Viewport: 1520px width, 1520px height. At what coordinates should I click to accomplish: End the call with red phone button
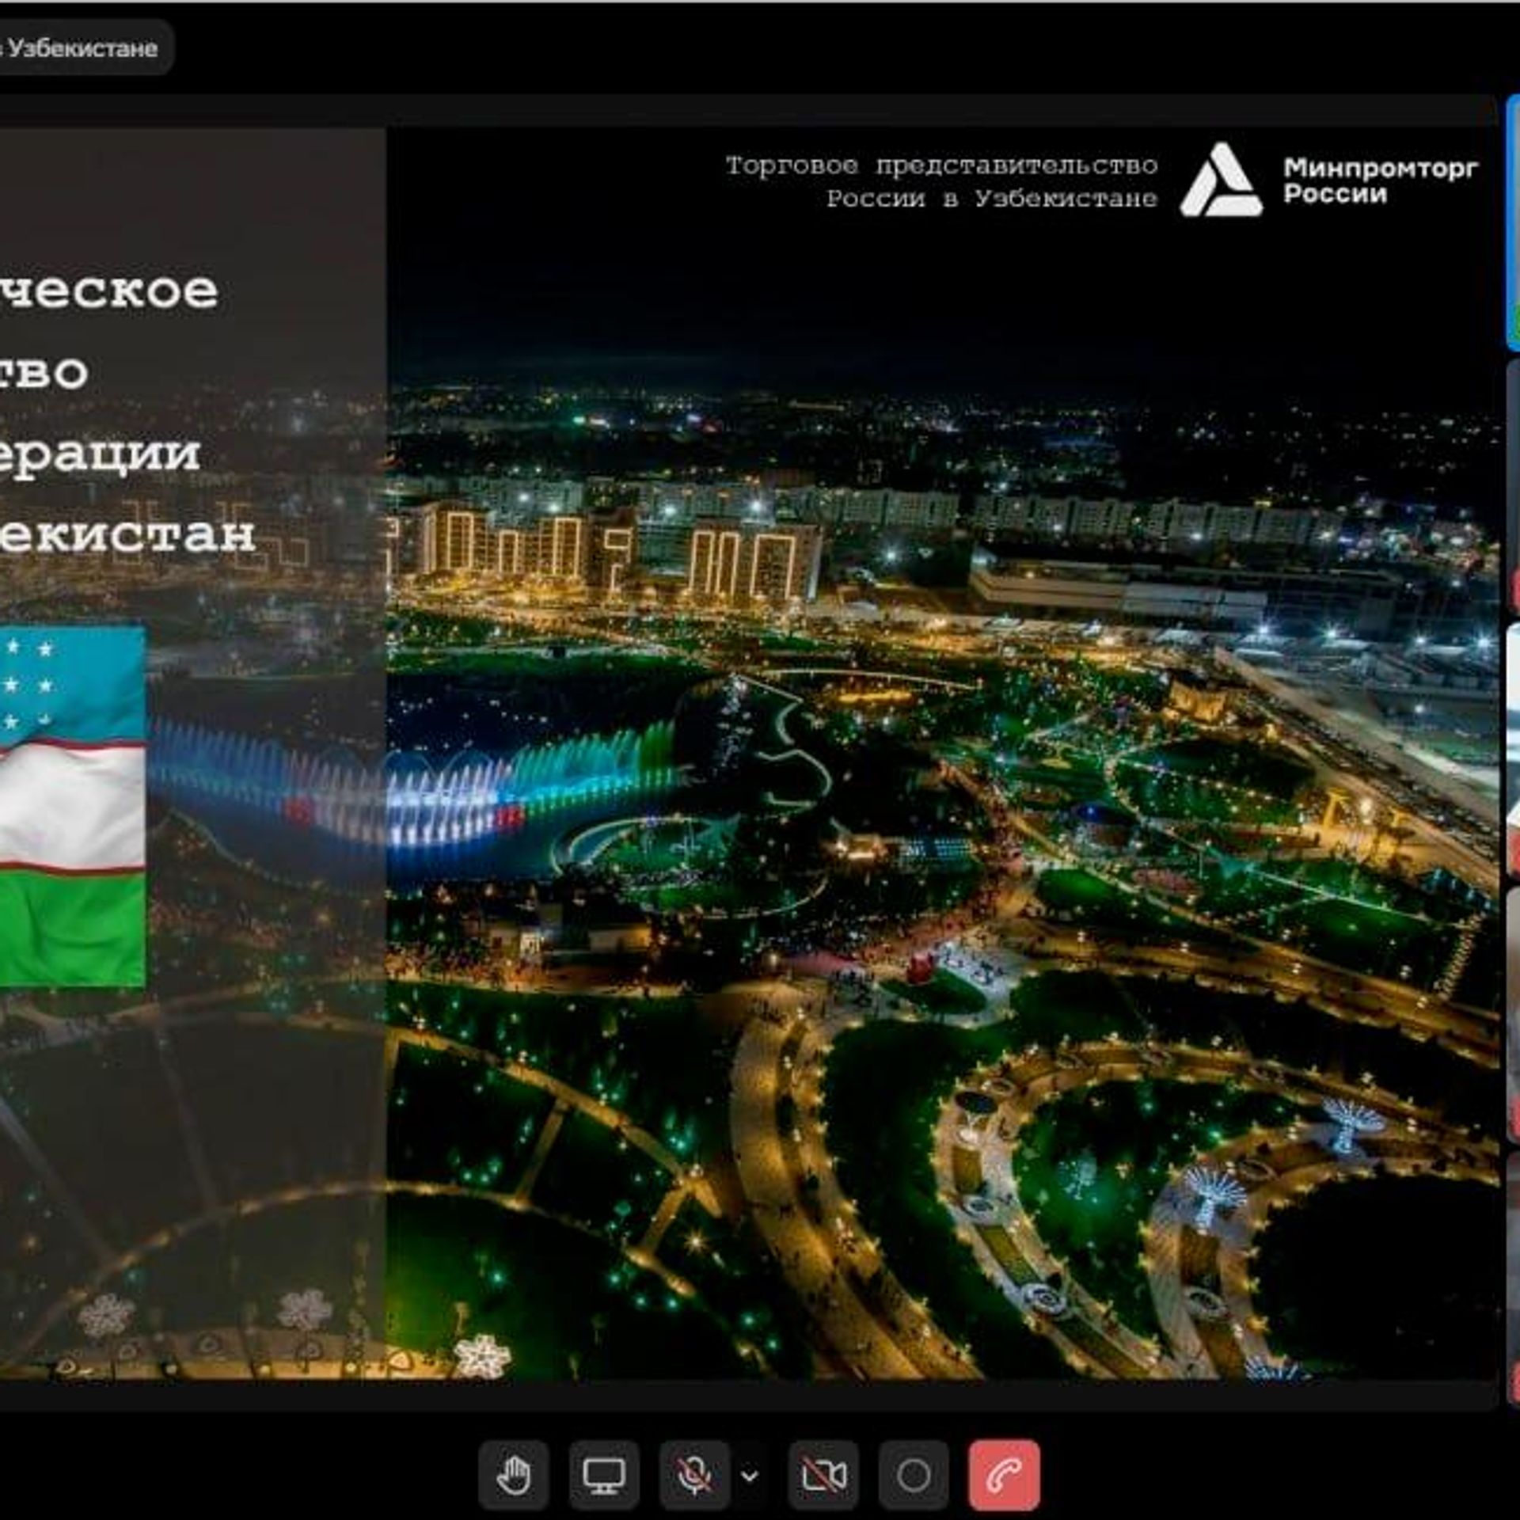click(x=1004, y=1475)
